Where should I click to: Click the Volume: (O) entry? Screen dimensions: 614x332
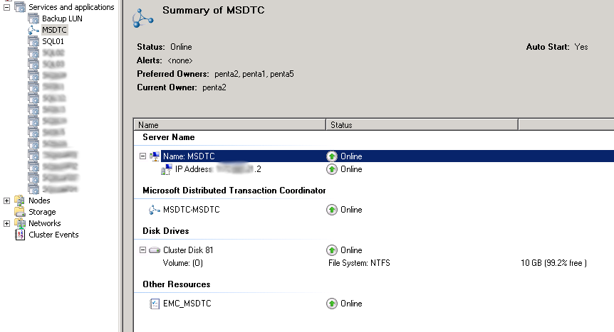tap(183, 263)
